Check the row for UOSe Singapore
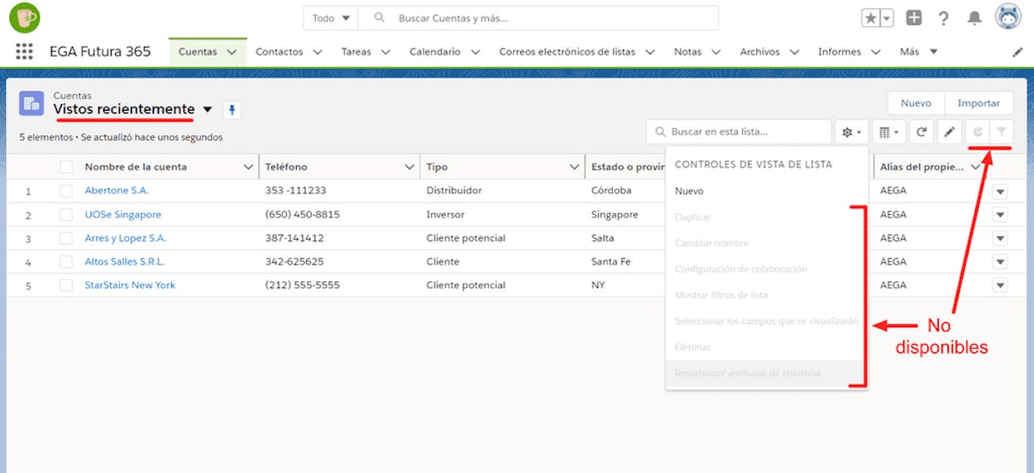Image resolution: width=1034 pixels, height=473 pixels. pyautogui.click(x=66, y=215)
